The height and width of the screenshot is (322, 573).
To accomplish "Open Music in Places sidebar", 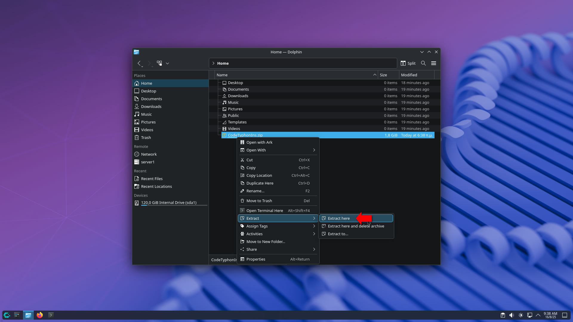I will tap(170, 114).
